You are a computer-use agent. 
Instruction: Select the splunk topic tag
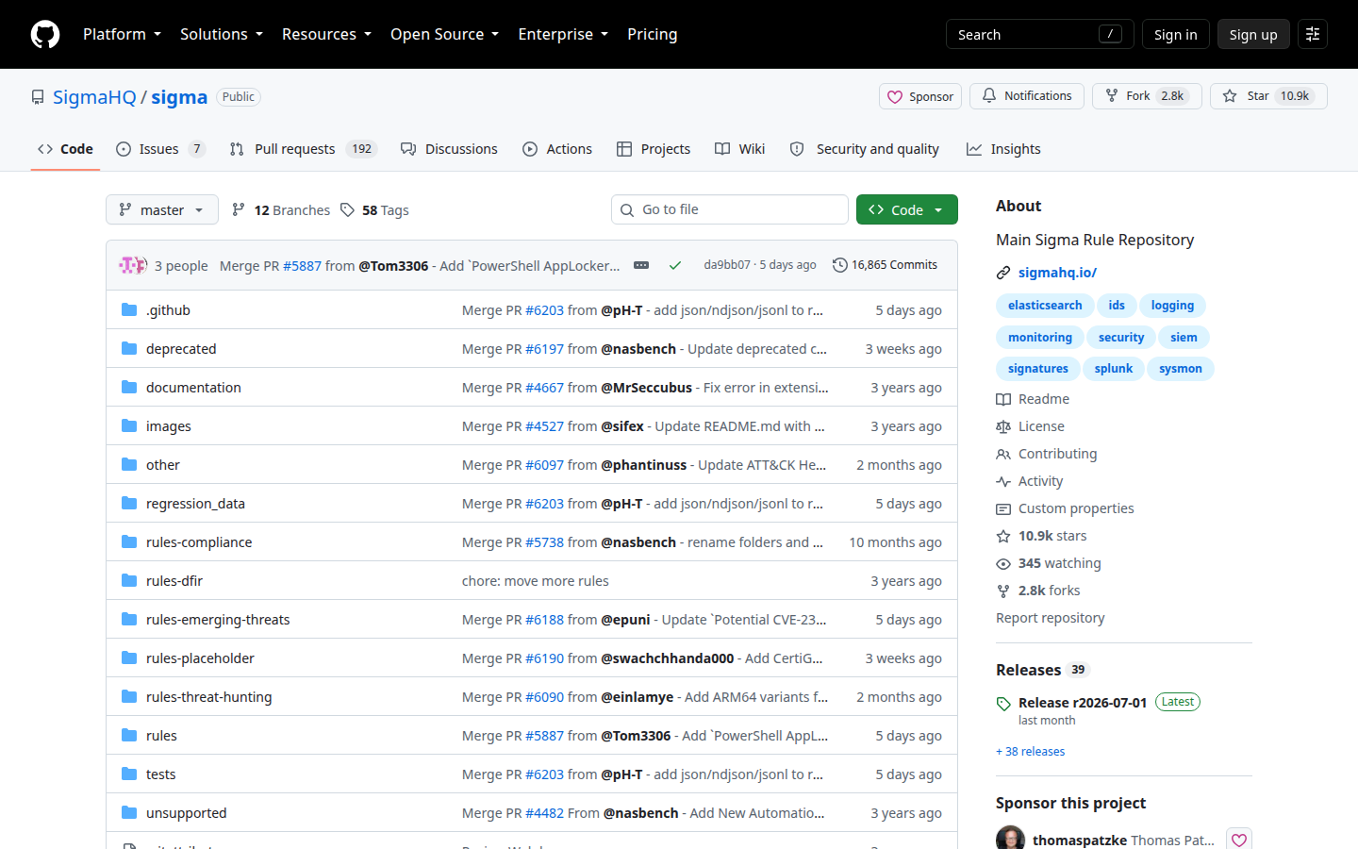pyautogui.click(x=1114, y=369)
